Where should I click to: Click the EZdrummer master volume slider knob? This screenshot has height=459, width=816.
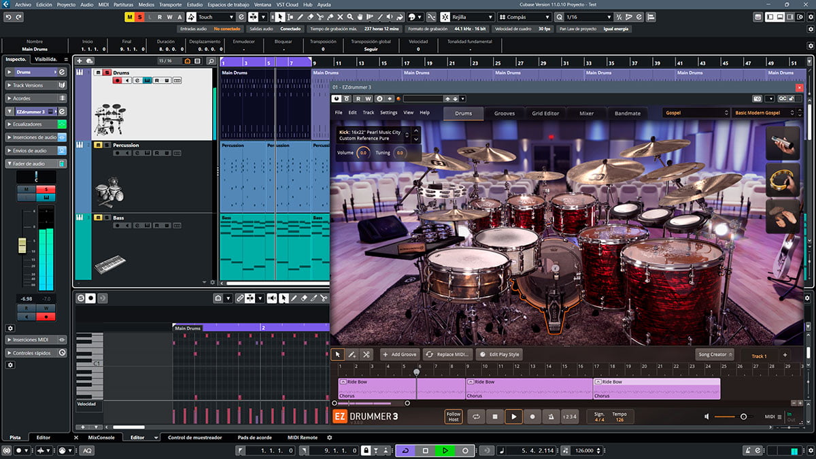tap(743, 416)
